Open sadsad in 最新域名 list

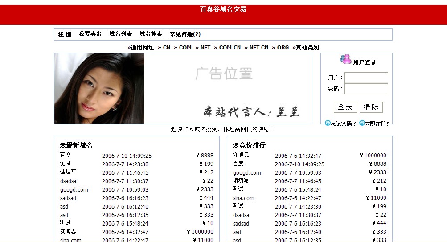68,198
